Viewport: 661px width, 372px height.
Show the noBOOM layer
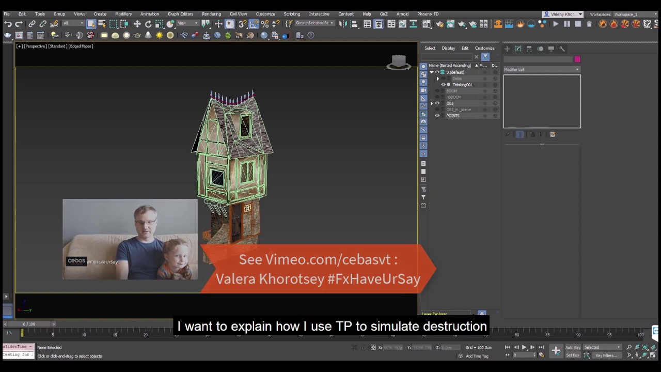[437, 97]
